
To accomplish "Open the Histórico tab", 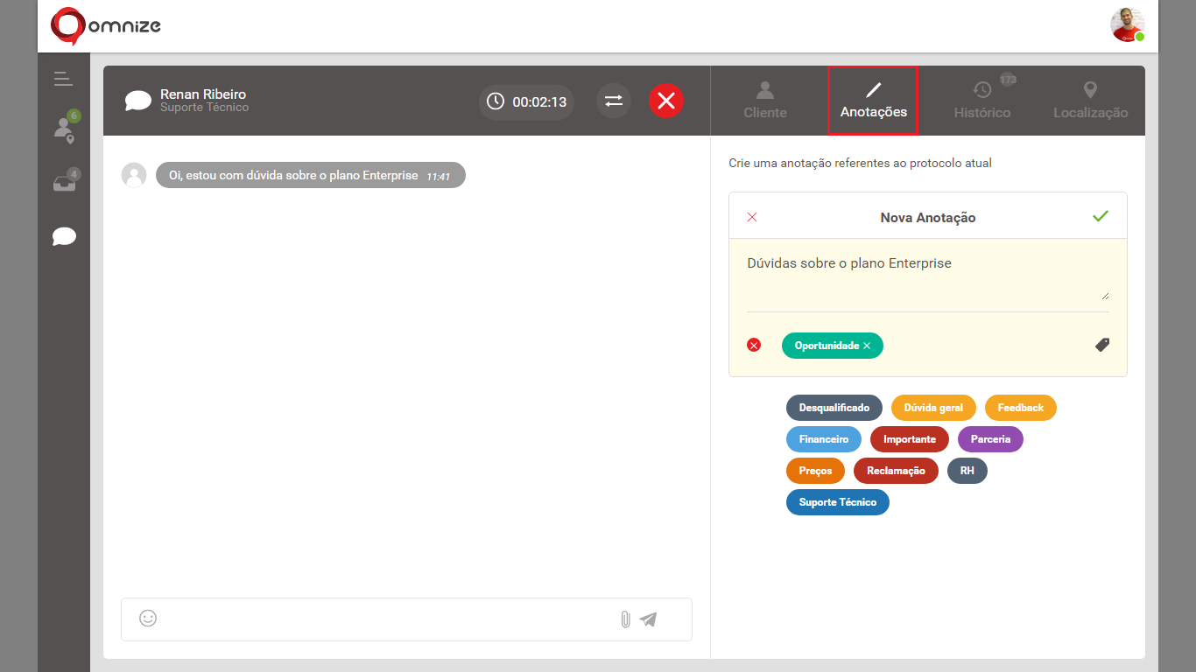I will click(982, 101).
